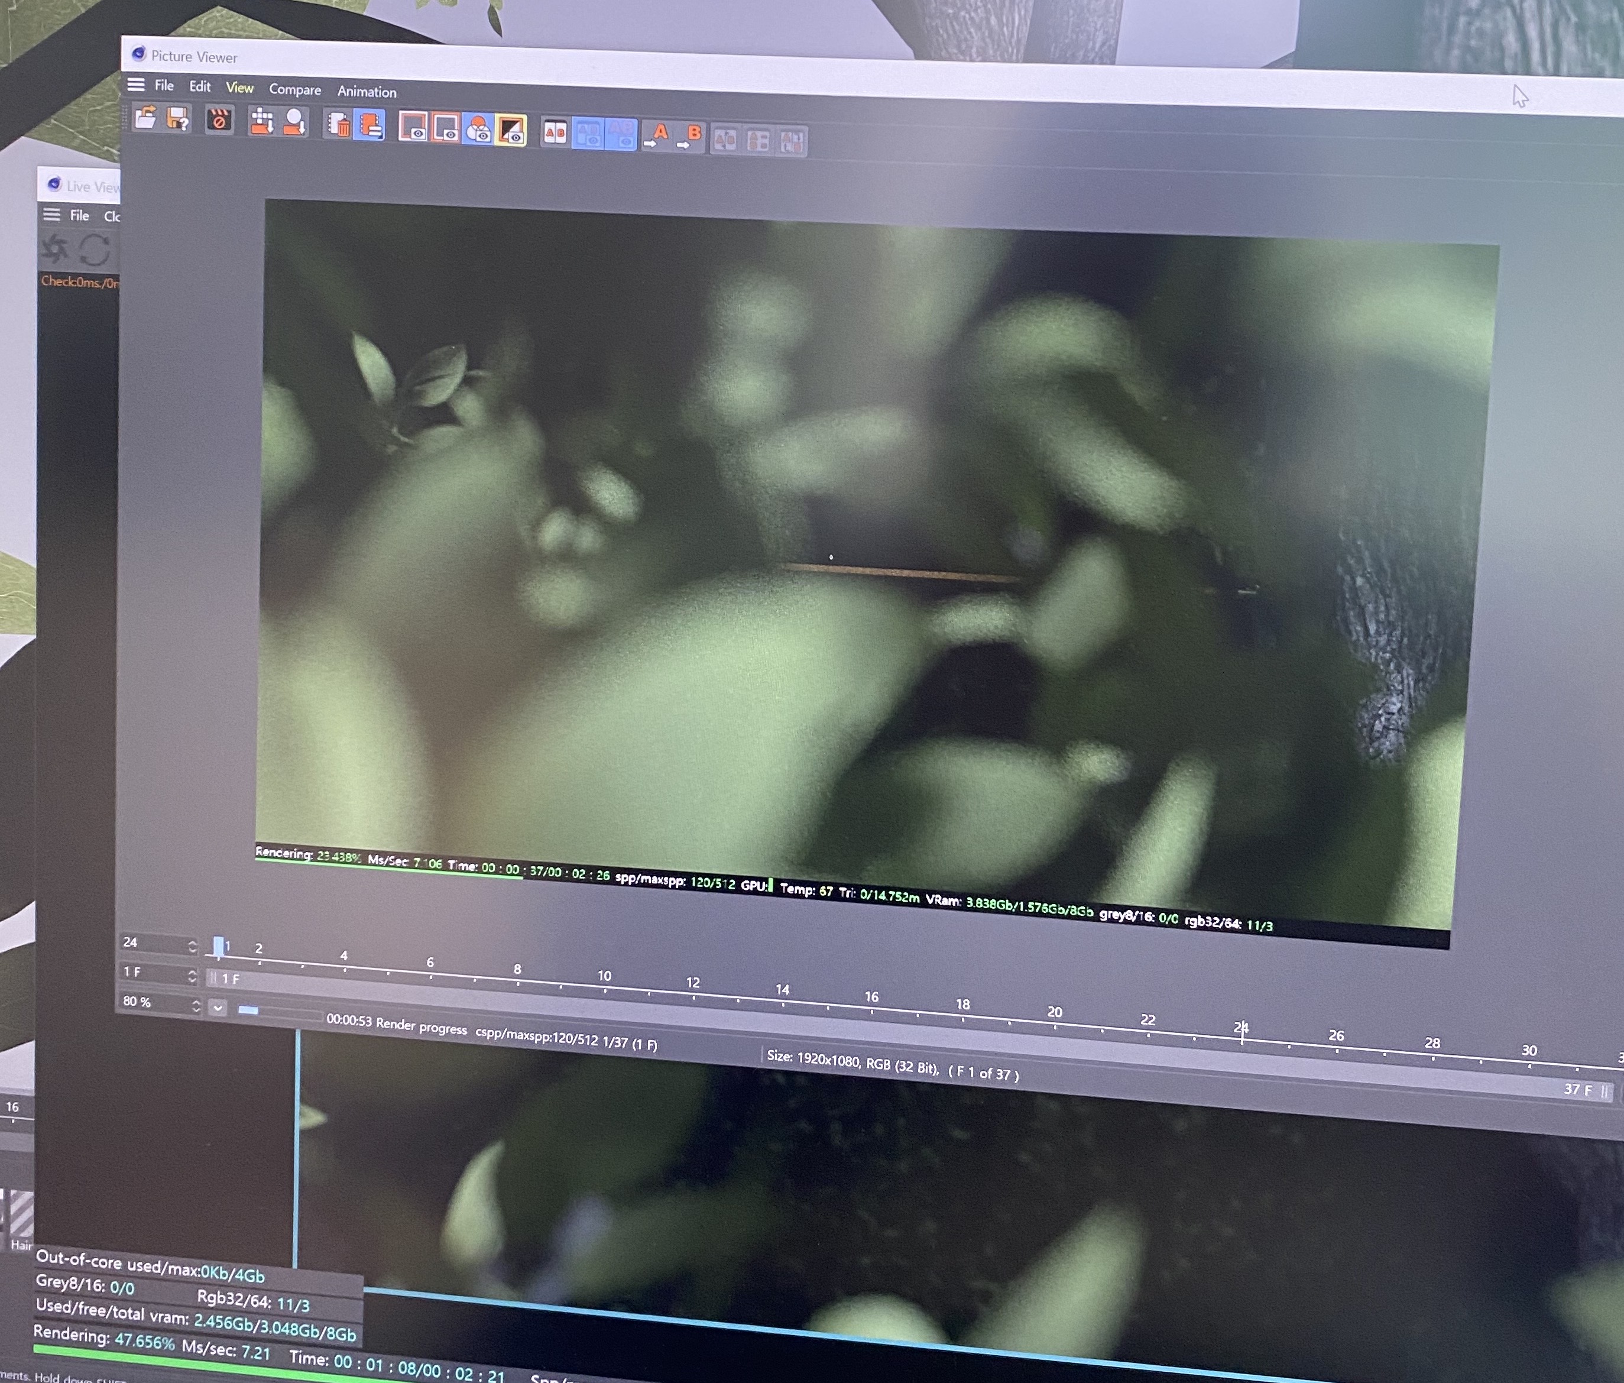
Task: Click the Live Viewer gear render icon
Action: pos(56,250)
